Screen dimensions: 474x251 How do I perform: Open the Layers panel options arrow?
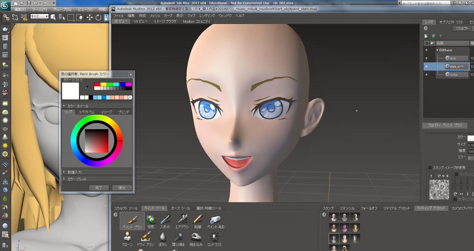point(426,28)
